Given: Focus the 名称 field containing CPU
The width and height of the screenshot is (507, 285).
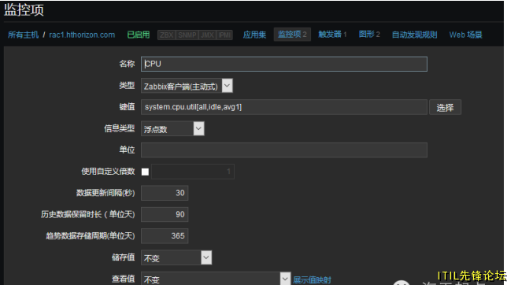Looking at the screenshot, I should [284, 64].
